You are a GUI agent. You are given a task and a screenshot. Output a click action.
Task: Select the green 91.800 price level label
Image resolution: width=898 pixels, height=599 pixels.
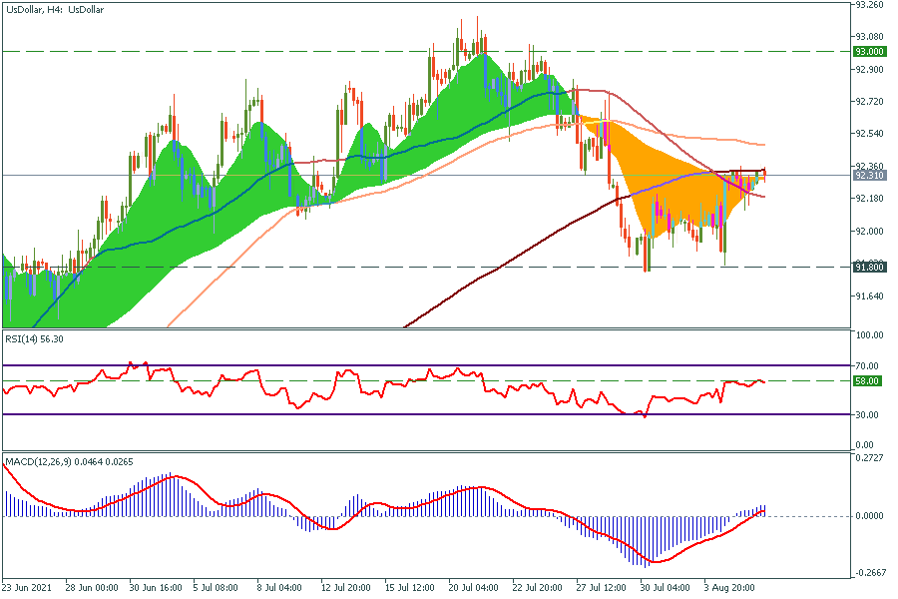point(869,267)
